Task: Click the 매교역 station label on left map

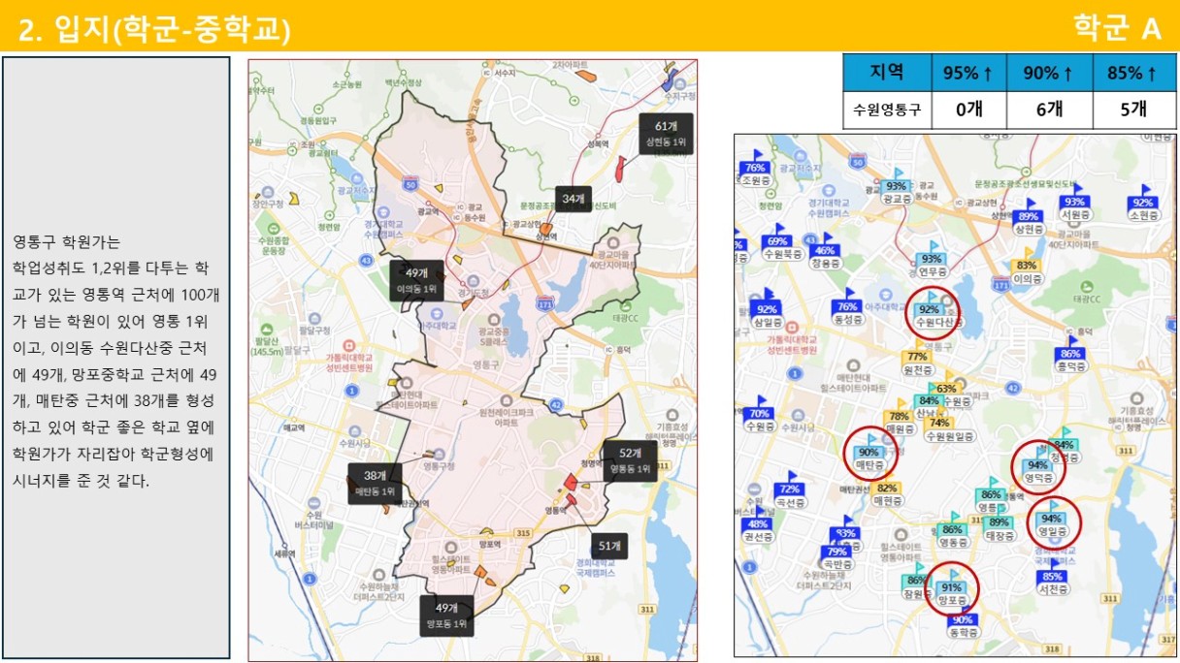Action: (x=292, y=426)
